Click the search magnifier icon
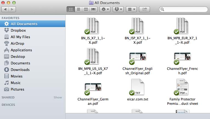 (162, 9)
